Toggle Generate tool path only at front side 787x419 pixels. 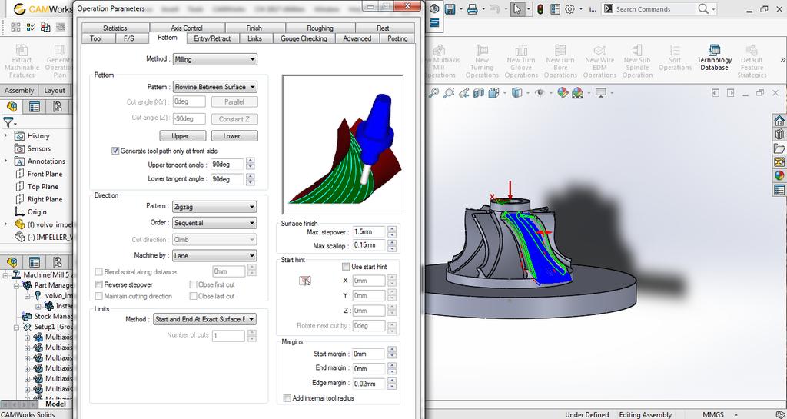115,151
